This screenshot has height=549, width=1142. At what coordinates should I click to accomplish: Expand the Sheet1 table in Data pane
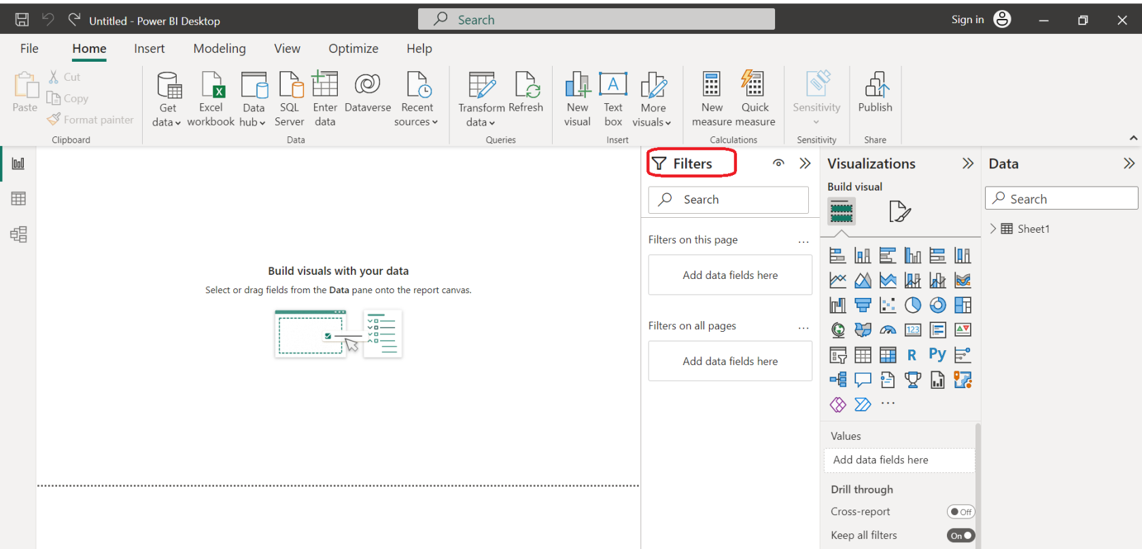click(993, 229)
